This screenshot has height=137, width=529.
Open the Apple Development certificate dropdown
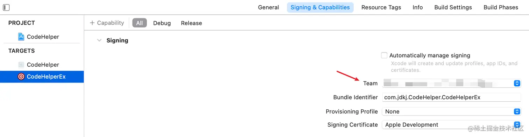(x=451, y=125)
